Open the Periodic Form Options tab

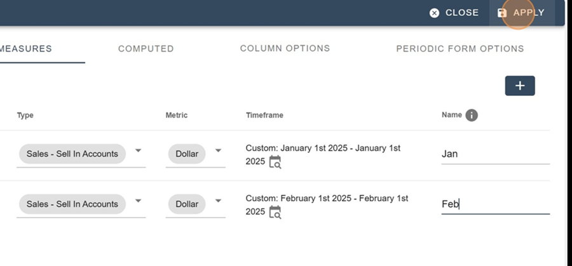[460, 49]
